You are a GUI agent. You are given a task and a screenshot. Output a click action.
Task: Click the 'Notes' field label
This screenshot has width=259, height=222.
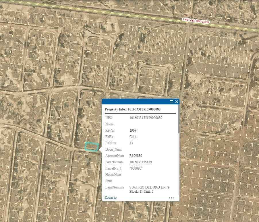(109, 124)
